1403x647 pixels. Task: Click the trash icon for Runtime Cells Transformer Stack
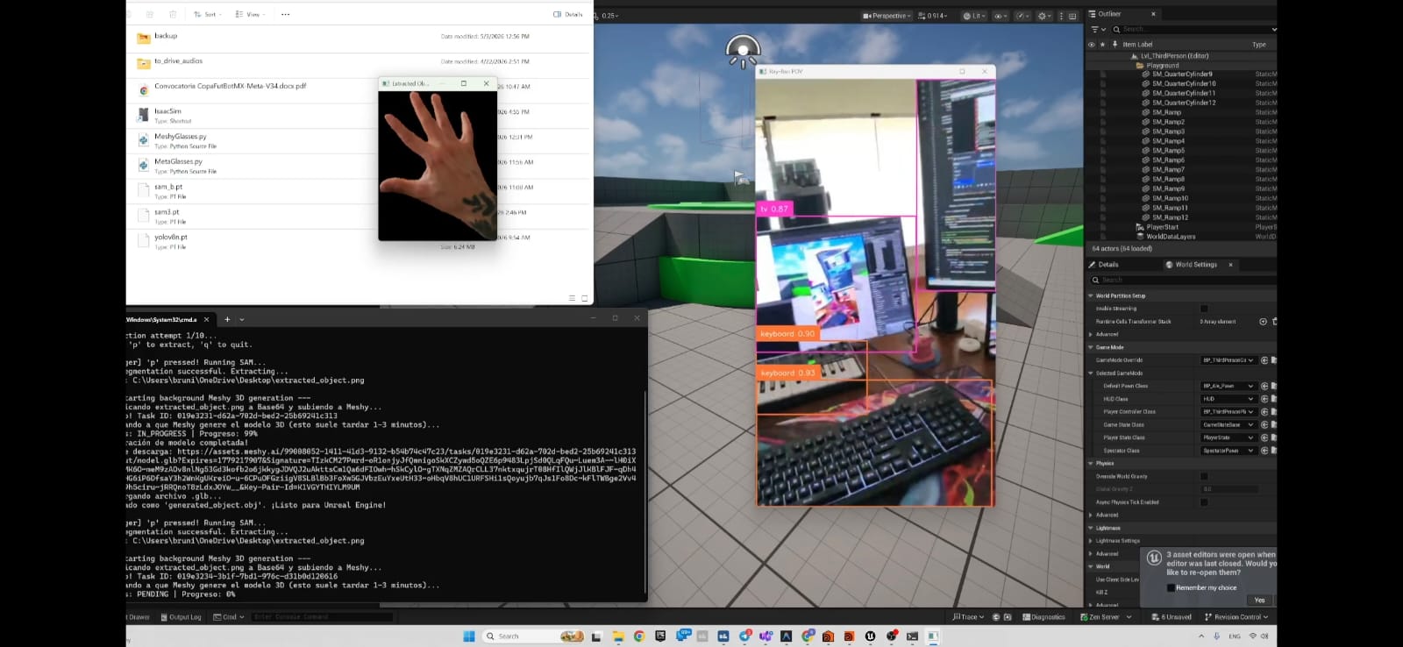point(1274,322)
